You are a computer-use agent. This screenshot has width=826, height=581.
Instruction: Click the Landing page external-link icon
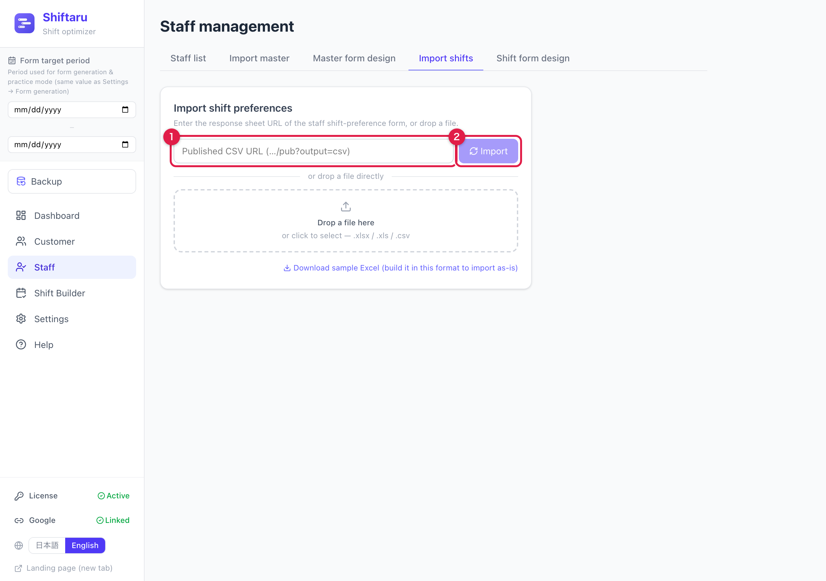pyautogui.click(x=18, y=568)
